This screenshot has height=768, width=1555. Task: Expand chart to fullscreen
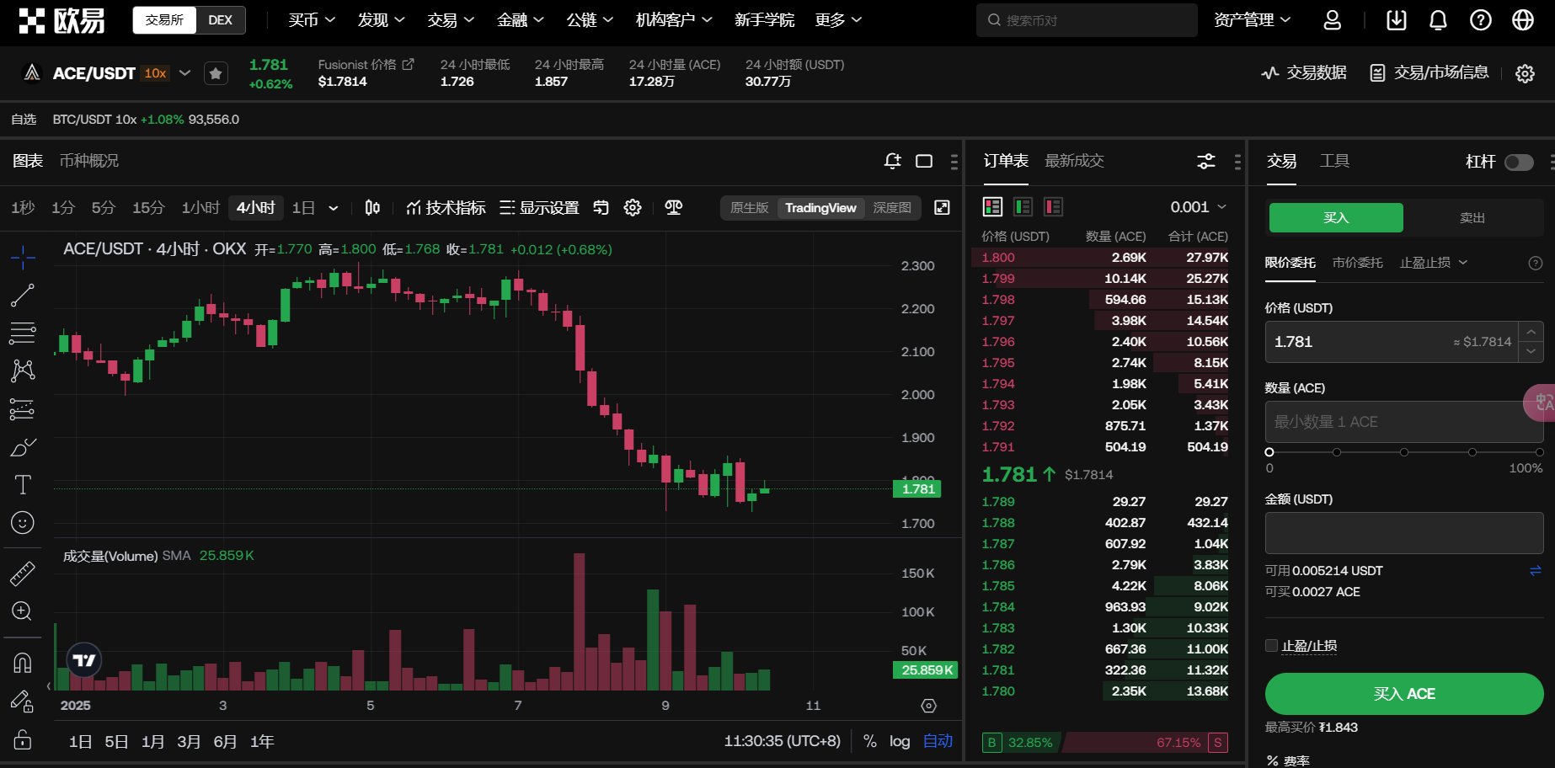(x=942, y=208)
